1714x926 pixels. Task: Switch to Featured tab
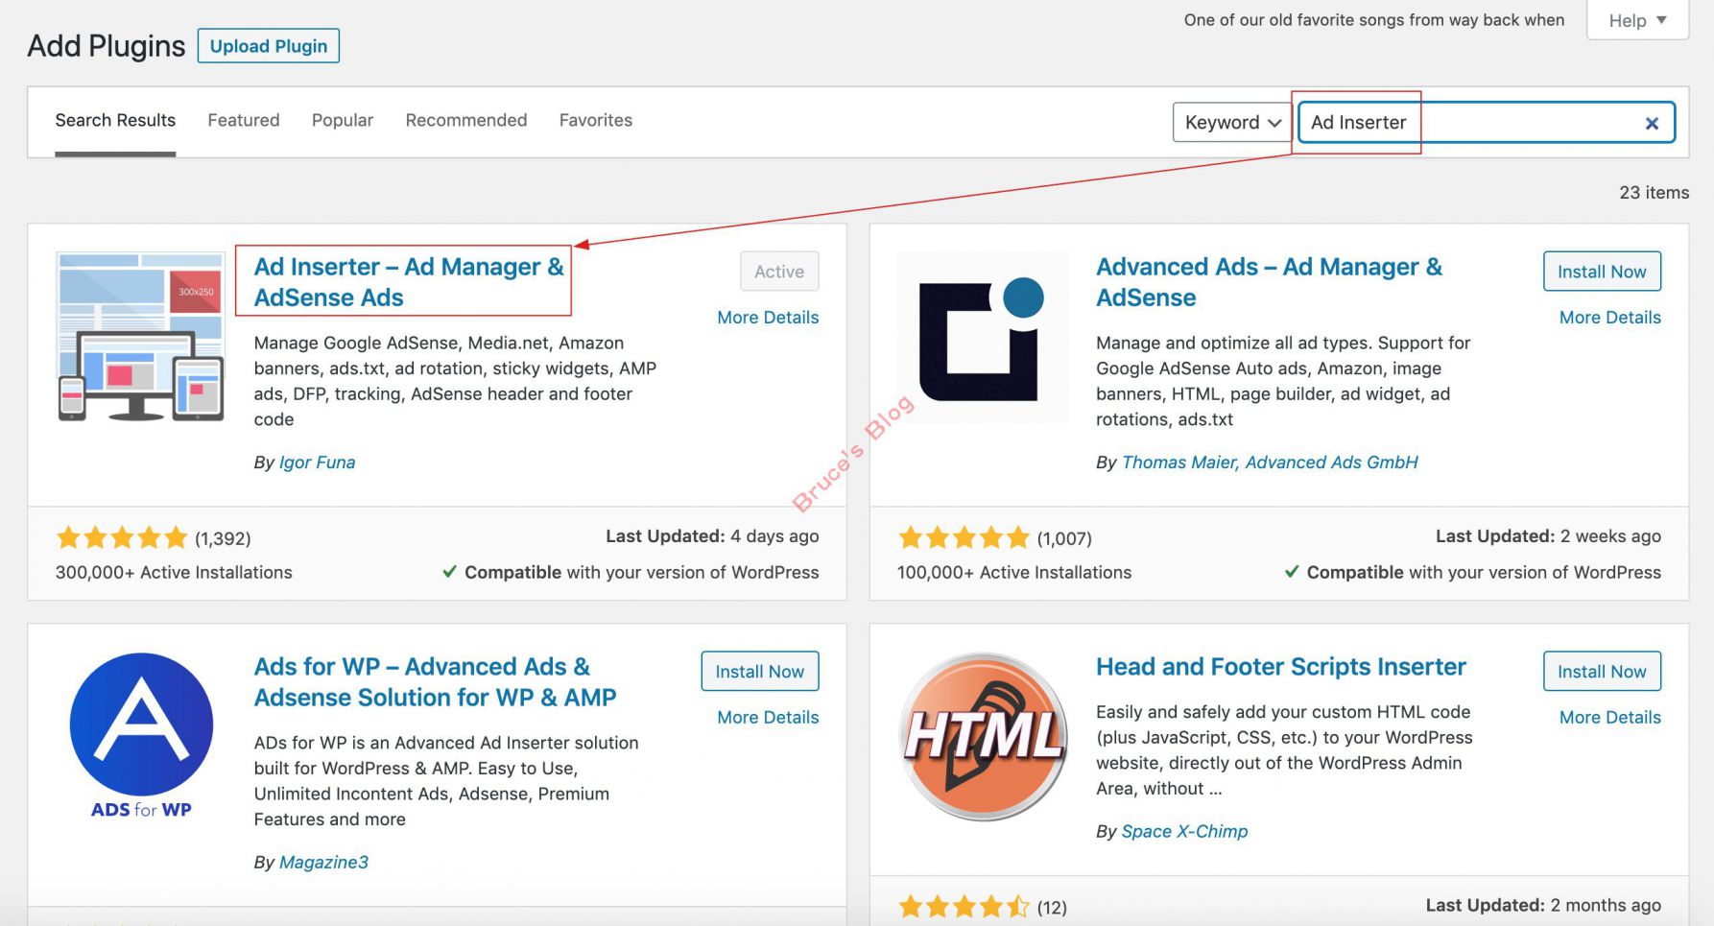coord(244,120)
